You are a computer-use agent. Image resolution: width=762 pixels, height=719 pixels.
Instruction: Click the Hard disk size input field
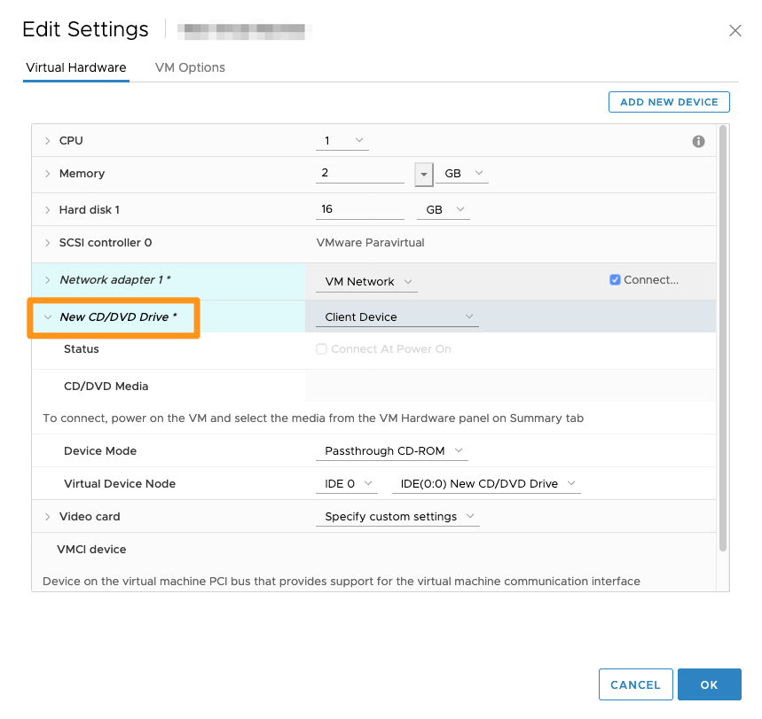pyautogui.click(x=359, y=210)
